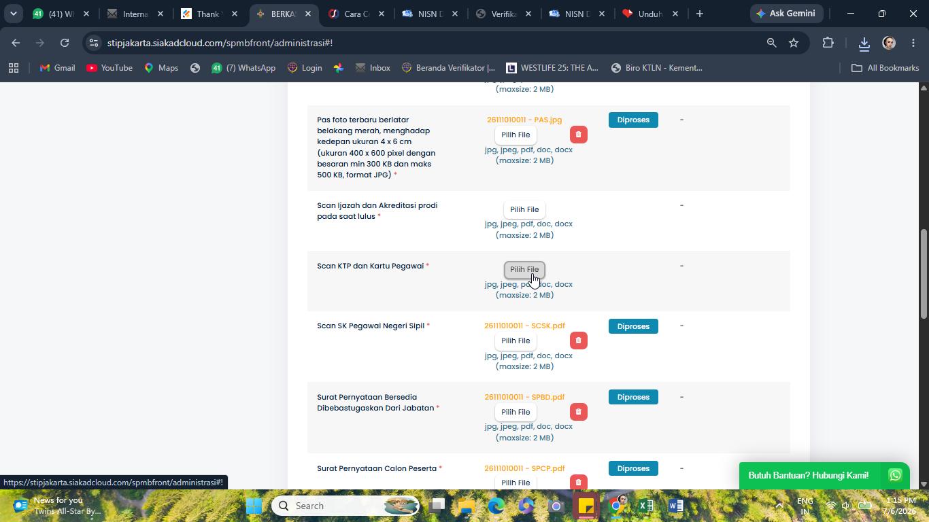
Task: Open the YouTube bookmark
Action: (x=109, y=68)
